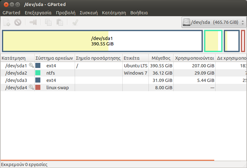Image resolution: width=247 pixels, height=168 pixels.
Task: Sort by the Μέγεθος column header
Action: [161, 58]
